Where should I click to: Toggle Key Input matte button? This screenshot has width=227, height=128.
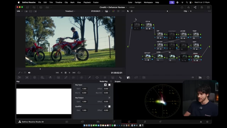109,85
